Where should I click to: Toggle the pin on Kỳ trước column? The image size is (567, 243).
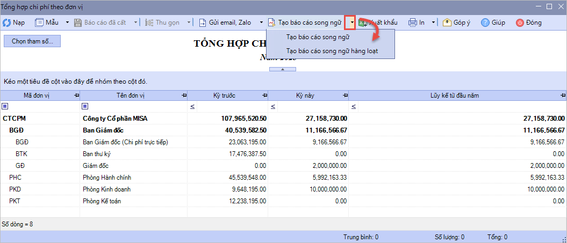pos(264,95)
